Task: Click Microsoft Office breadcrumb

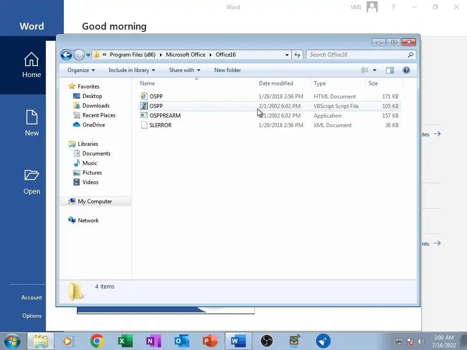Action: tap(186, 55)
